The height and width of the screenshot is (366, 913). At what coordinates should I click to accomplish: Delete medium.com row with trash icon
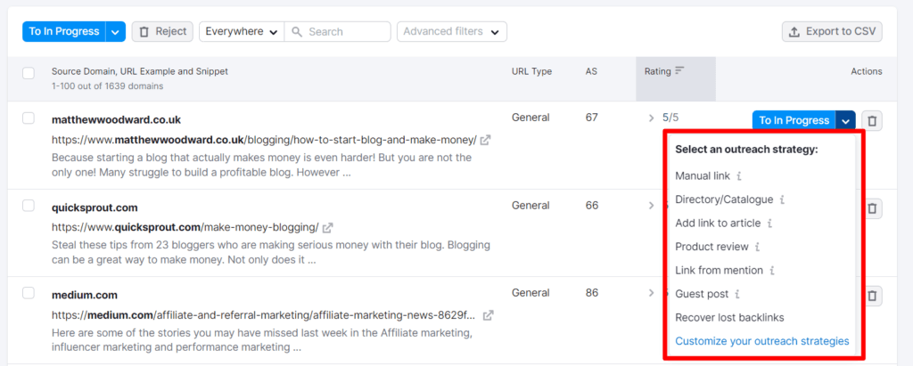tap(872, 296)
